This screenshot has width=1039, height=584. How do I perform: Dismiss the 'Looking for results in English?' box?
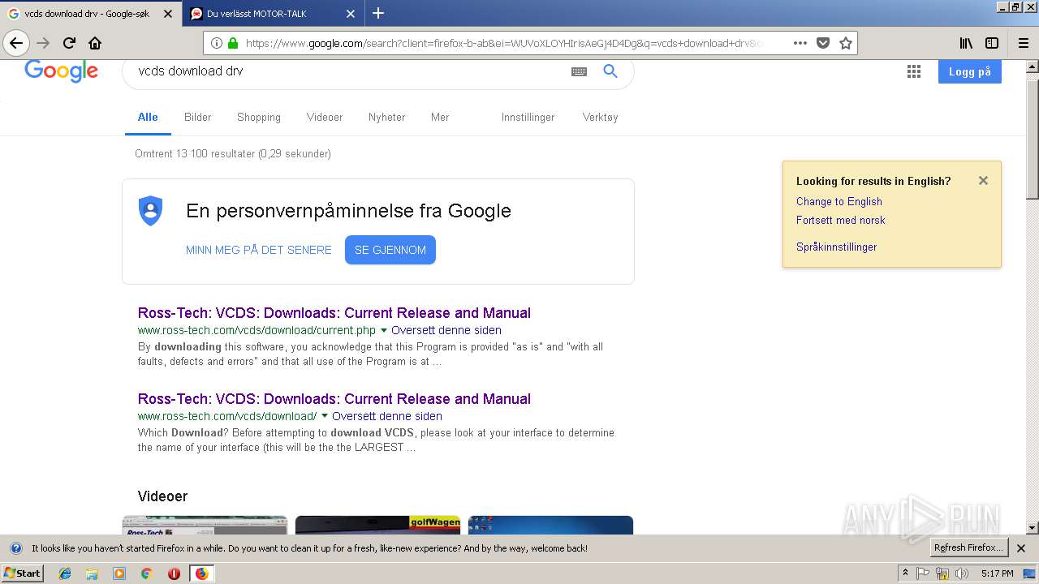[x=983, y=181]
